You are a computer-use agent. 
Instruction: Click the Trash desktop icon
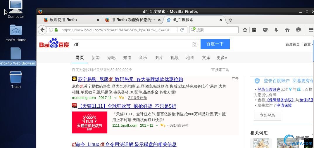(x=15, y=77)
